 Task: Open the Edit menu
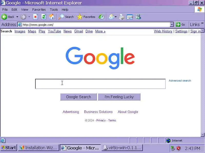pyautogui.click(x=14, y=9)
